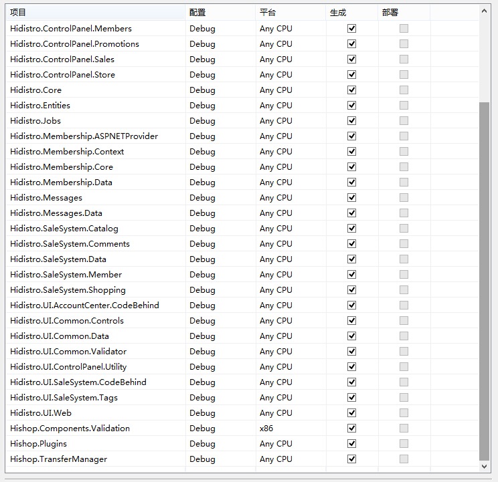Viewport: 498px width, 482px height.
Task: Click deploy checkbox for Hidistro.ControlPanel.Promotions
Action: (x=404, y=43)
